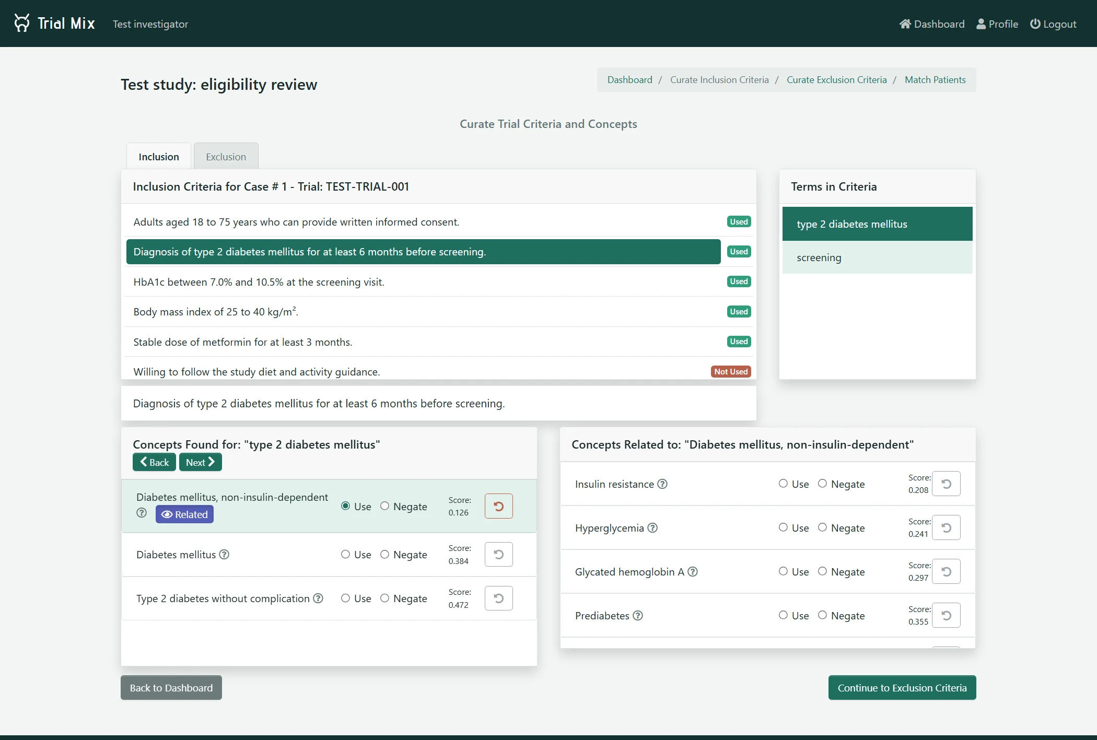Go Back to previous concept term
Viewport: 1097px width, 740px height.
tap(154, 462)
